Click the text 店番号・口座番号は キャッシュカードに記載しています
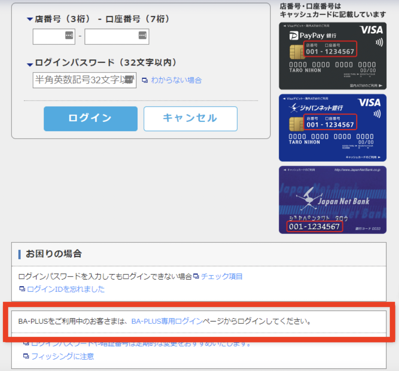This screenshot has width=399, height=371. [x=333, y=10]
